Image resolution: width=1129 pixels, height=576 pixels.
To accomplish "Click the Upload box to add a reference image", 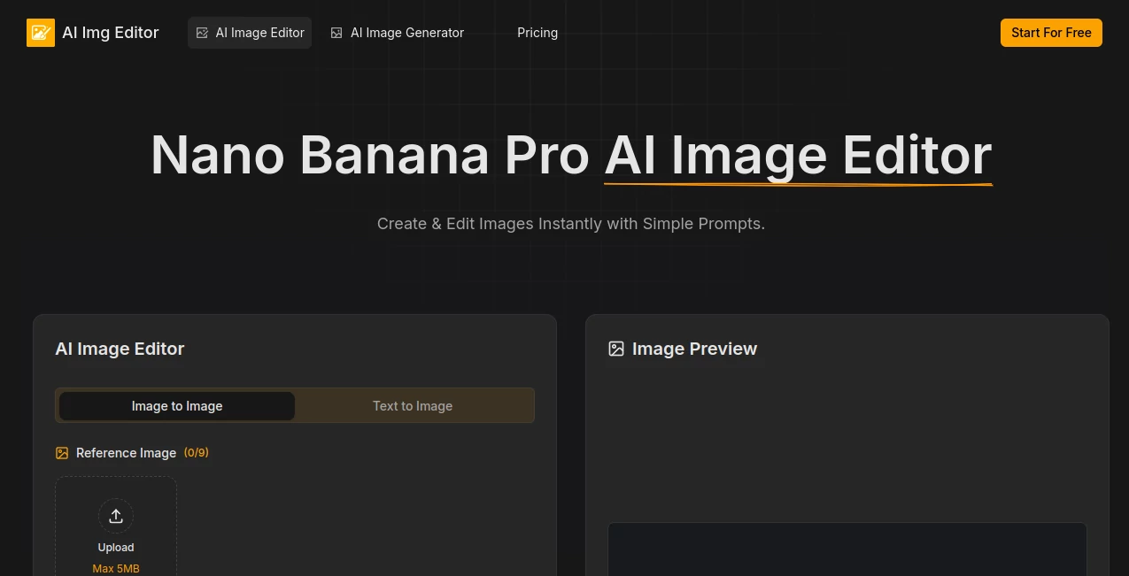I will click(x=116, y=531).
